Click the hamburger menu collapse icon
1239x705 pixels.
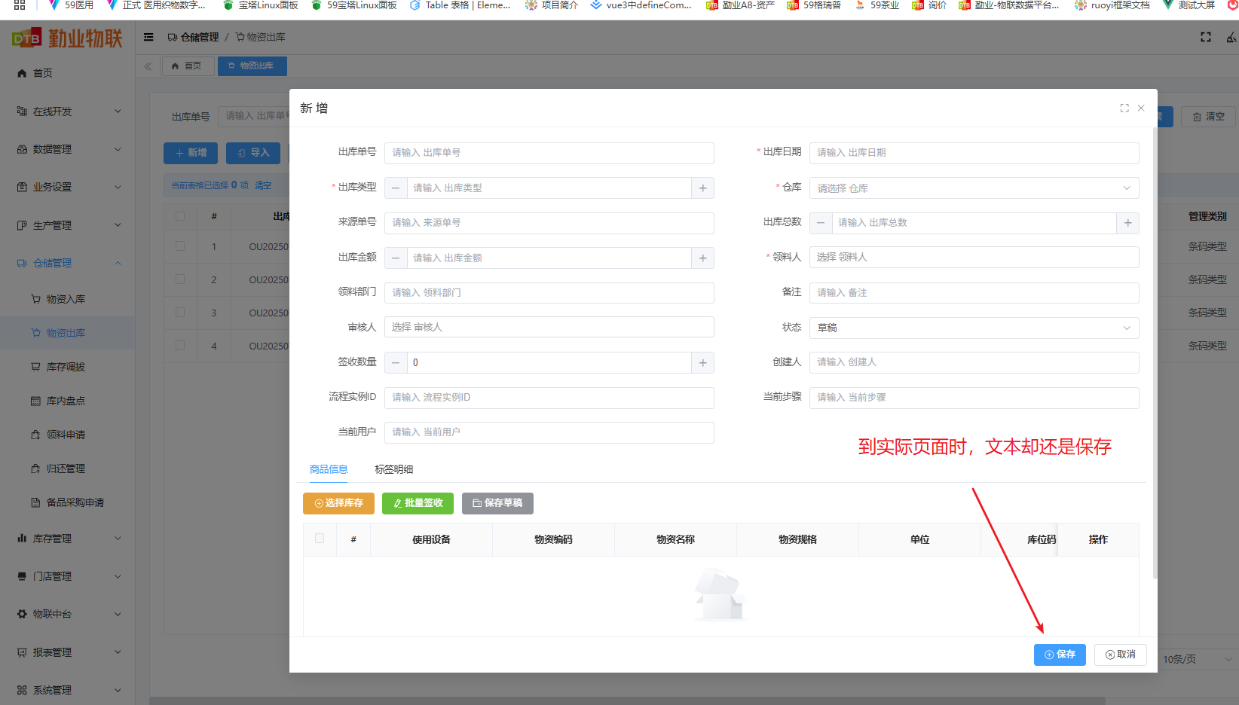(x=148, y=37)
